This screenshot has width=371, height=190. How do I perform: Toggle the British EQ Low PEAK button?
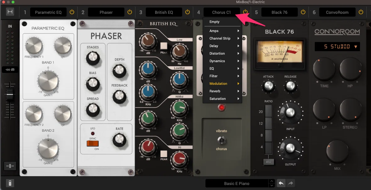pos(164,46)
